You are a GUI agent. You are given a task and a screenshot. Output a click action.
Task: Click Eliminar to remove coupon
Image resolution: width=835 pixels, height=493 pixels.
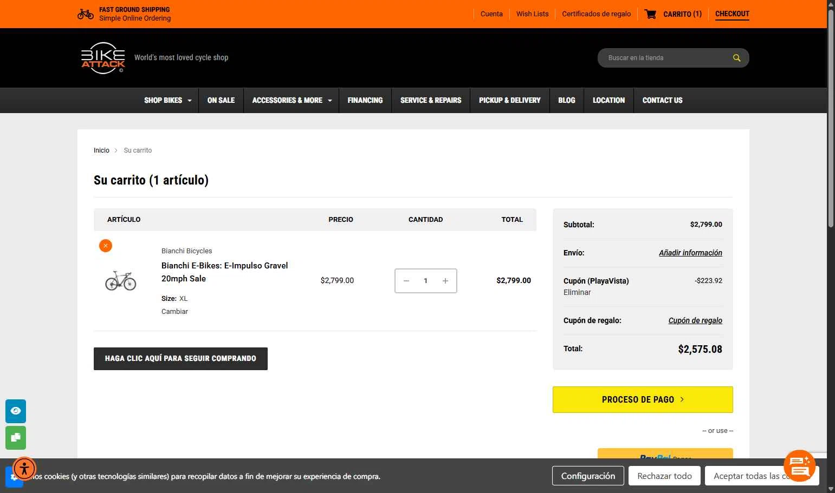coord(577,292)
